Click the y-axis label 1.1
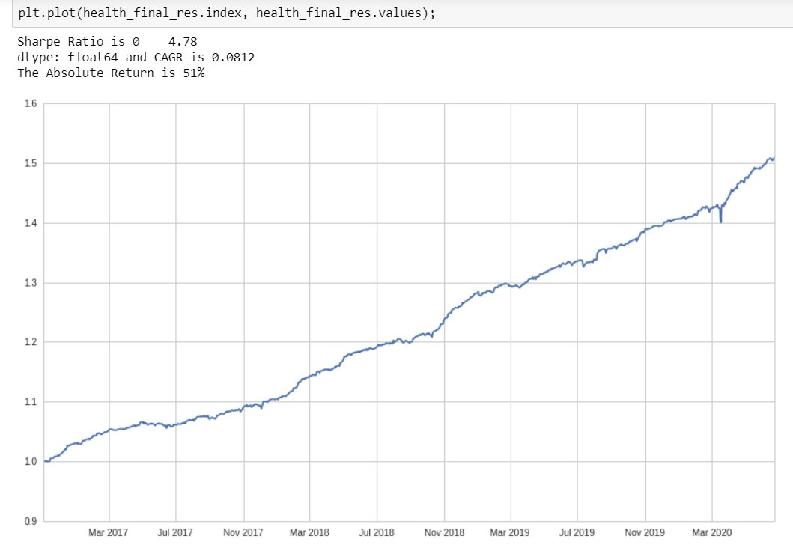The width and height of the screenshot is (793, 551). (31, 402)
